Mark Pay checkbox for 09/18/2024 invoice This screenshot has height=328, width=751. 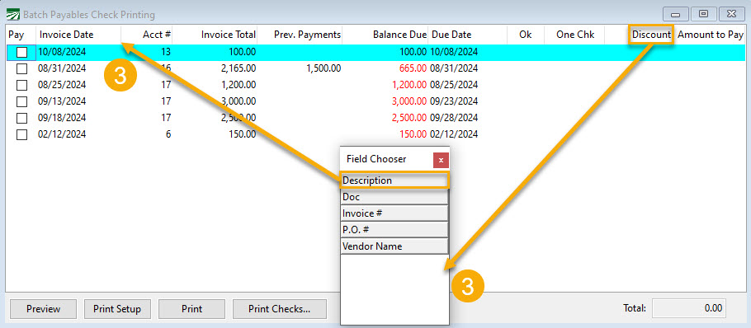pyautogui.click(x=21, y=118)
